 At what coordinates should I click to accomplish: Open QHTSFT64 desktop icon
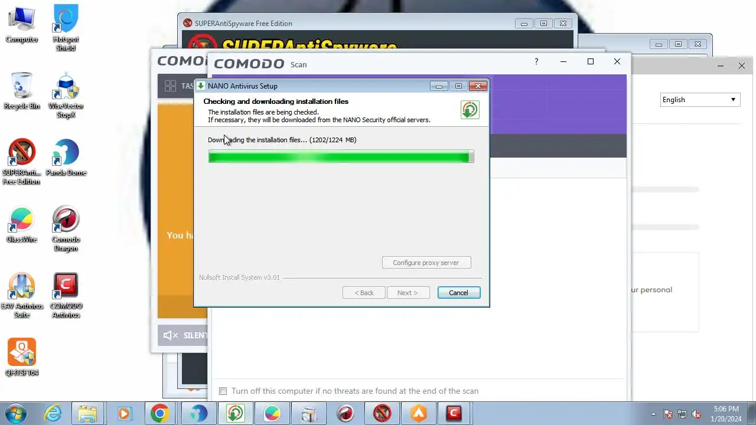pos(22,358)
